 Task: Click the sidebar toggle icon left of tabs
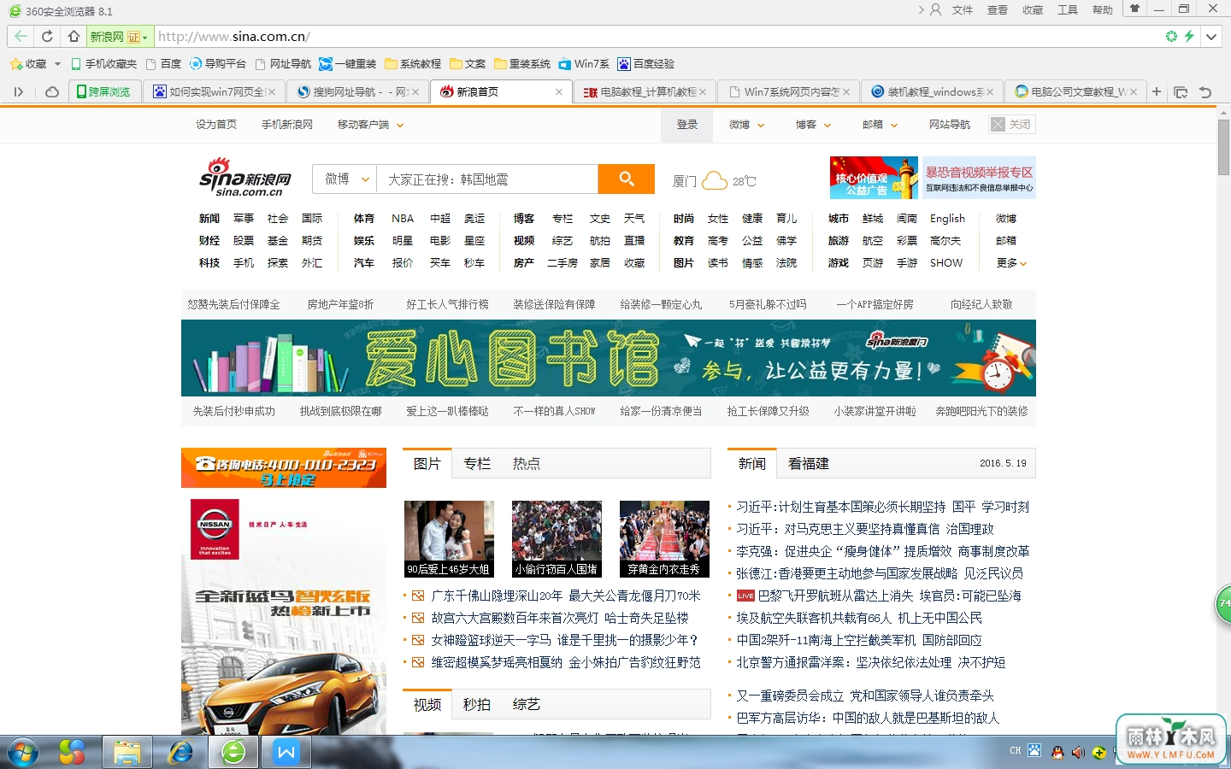click(x=18, y=91)
